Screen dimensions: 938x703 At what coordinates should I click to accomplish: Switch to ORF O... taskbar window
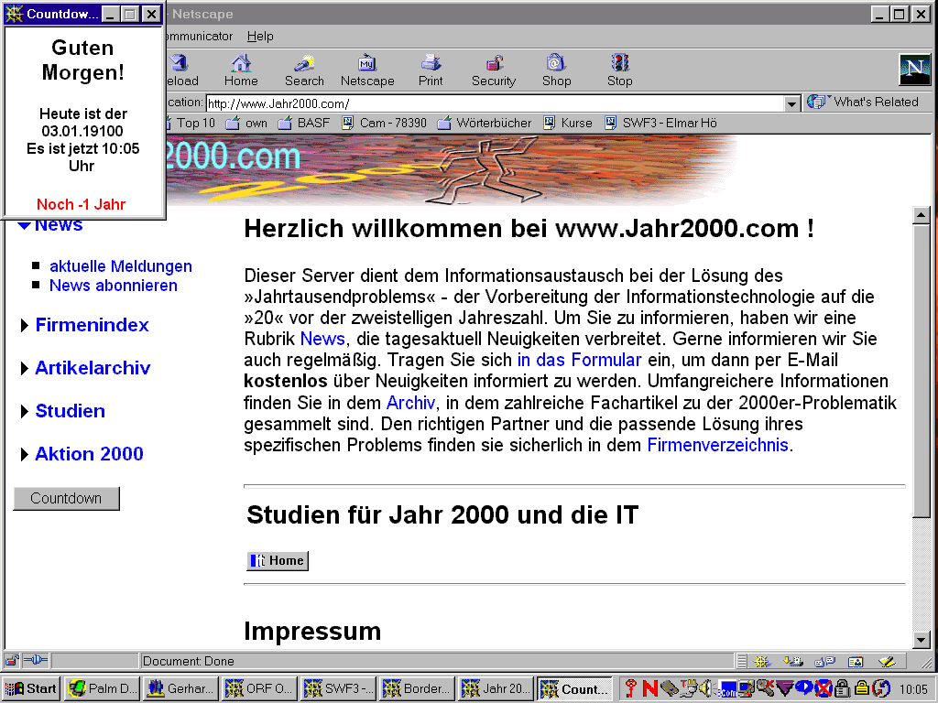[259, 688]
